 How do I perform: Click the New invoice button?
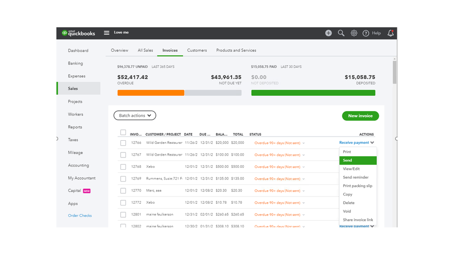360,116
